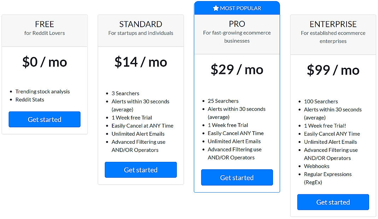Click the $14 / mo price text
The image size is (378, 219).
coord(141,62)
